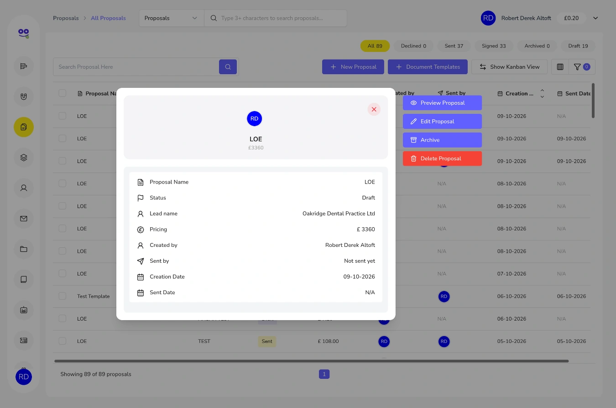
Task: Click the app logo in sidebar
Action: [24, 33]
